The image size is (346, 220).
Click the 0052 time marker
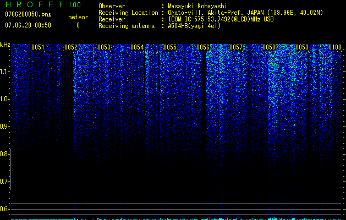(71, 47)
